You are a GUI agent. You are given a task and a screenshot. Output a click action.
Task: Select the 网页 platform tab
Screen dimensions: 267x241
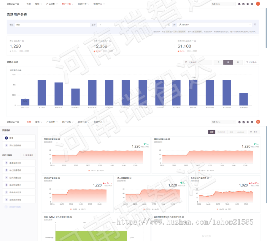[212, 132]
